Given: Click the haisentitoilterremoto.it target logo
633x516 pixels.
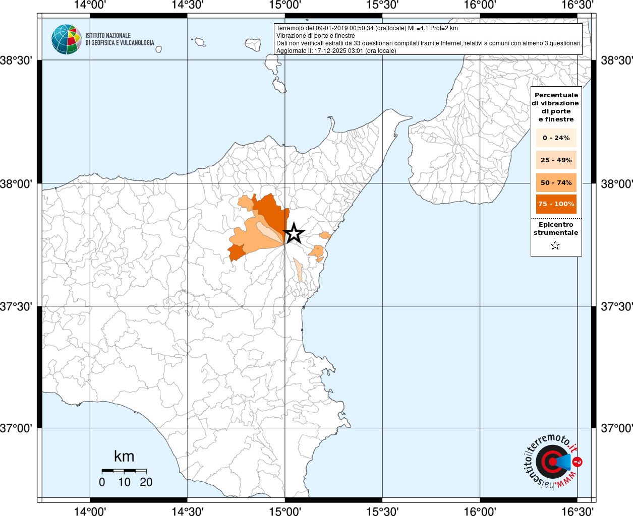Looking at the screenshot, I should pos(550,462).
